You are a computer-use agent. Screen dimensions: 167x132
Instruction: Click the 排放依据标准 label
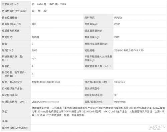tap(10, 18)
